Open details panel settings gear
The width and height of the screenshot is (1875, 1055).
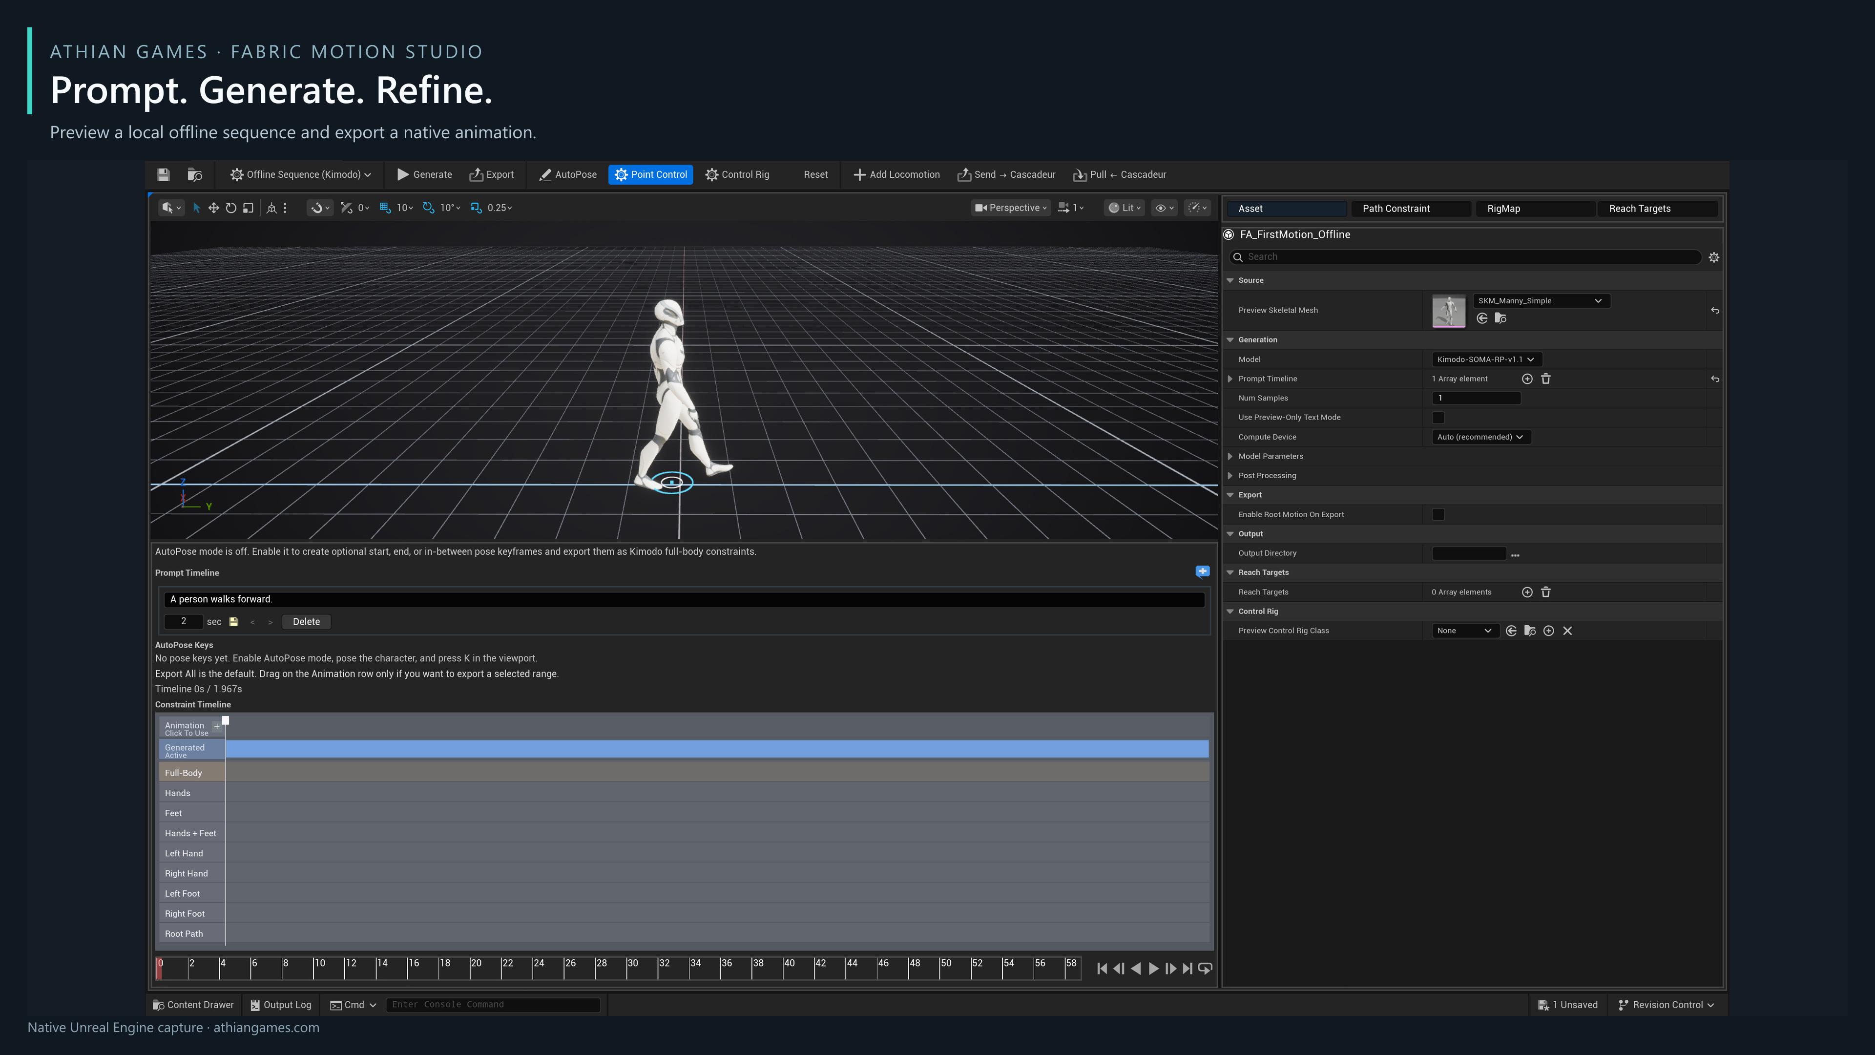tap(1714, 258)
